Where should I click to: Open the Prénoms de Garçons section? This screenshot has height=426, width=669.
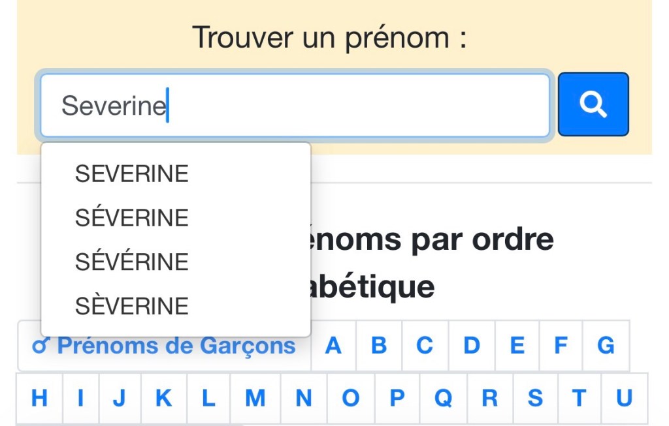tap(163, 345)
